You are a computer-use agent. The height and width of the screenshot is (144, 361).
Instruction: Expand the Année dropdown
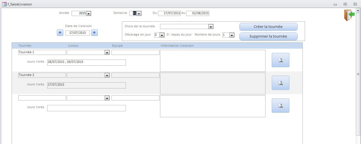tap(89, 13)
